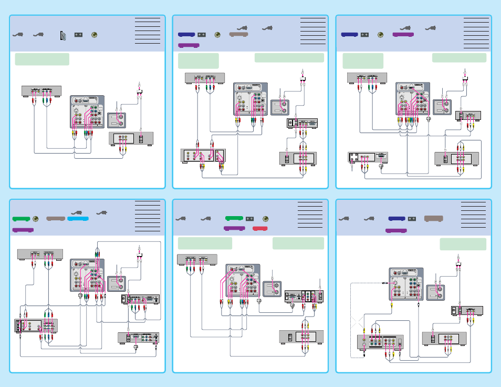Click the wall outlet plate in top-right diagram
Viewport: 501px width, 387px height.
(442, 107)
